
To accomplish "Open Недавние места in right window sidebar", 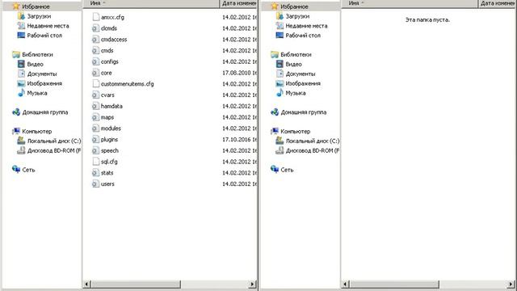I will 307,26.
